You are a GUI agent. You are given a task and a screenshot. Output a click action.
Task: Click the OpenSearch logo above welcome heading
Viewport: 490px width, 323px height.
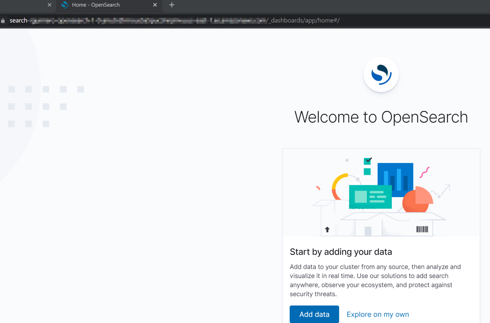pyautogui.click(x=381, y=74)
